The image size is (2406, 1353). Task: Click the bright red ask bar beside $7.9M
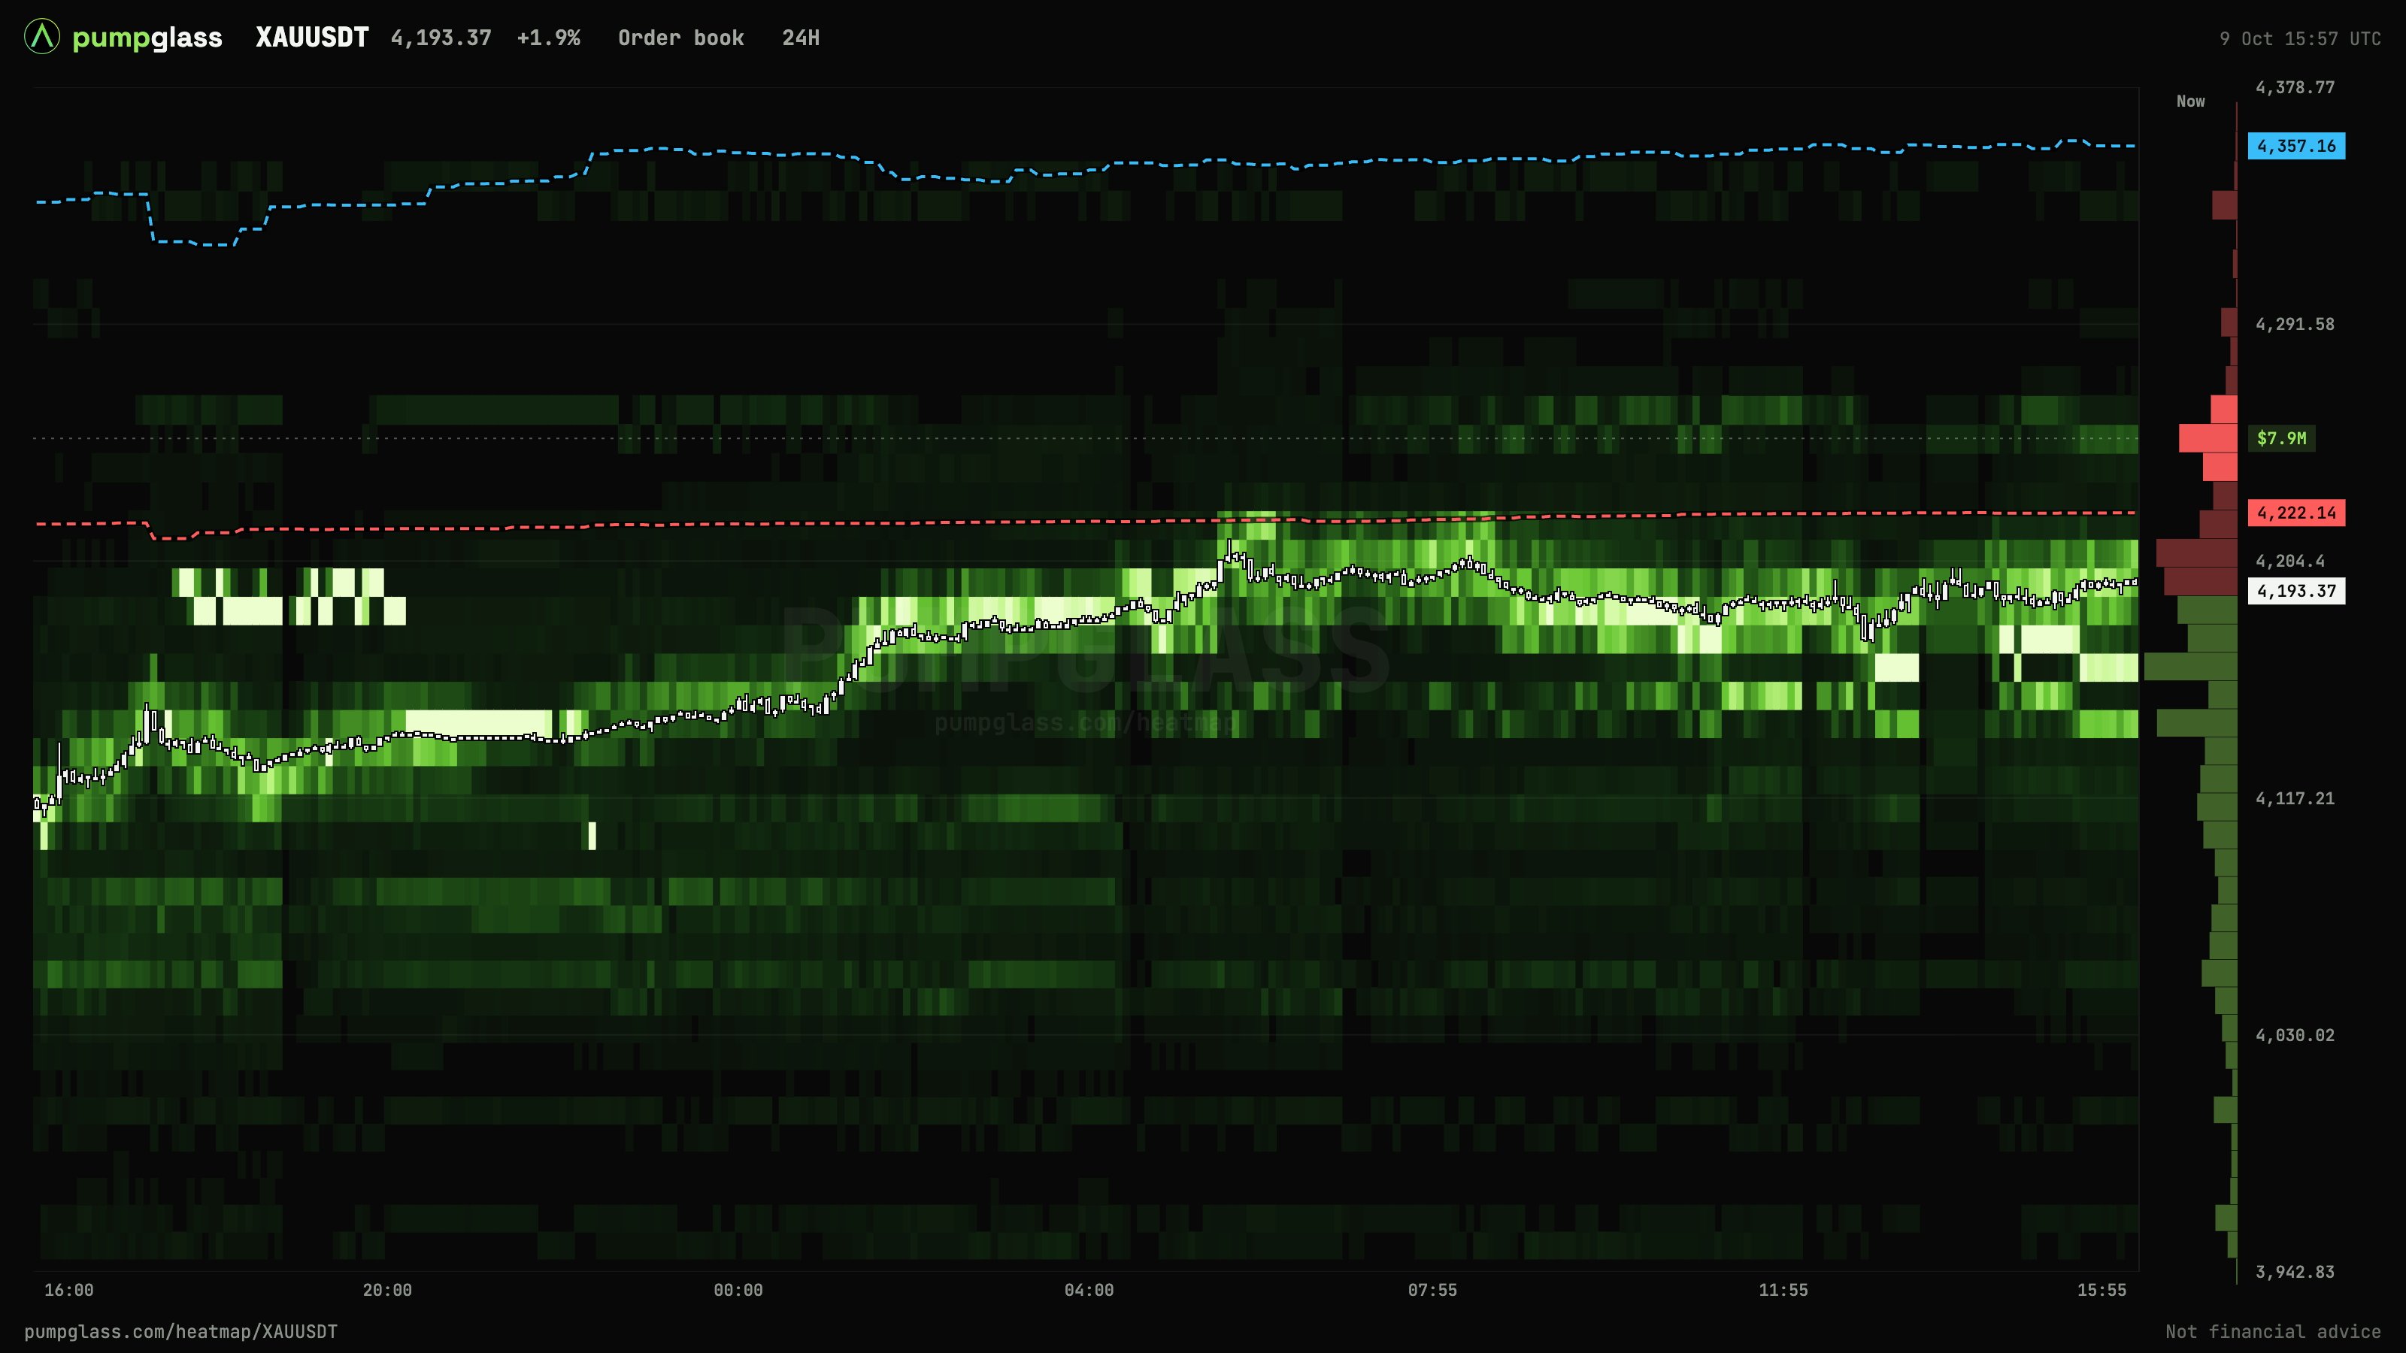[x=2208, y=438]
